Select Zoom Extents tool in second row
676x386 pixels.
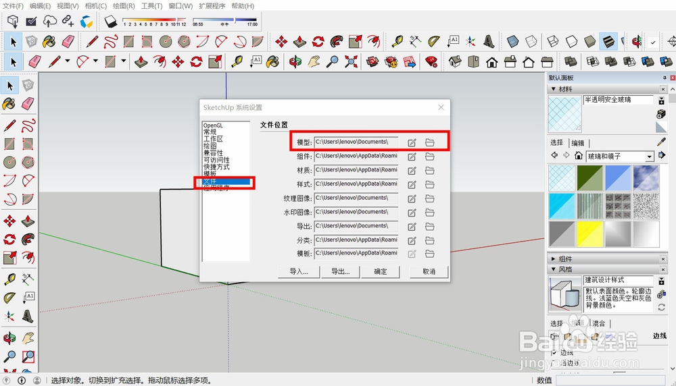351,61
